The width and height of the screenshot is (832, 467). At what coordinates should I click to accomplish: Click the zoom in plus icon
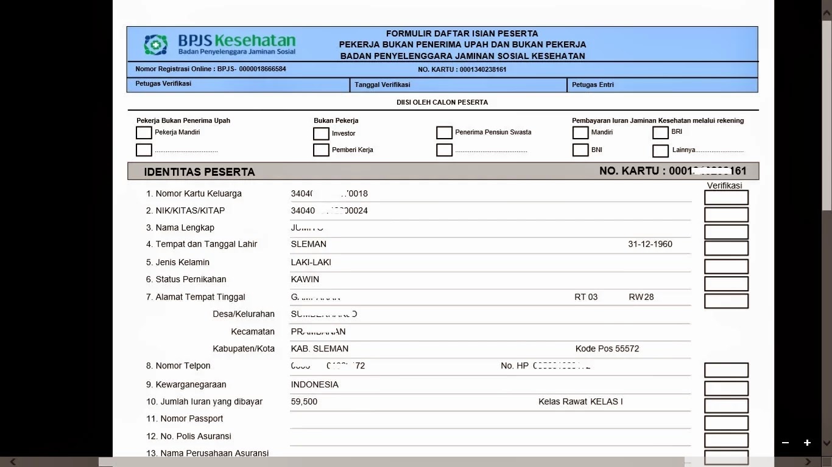click(x=807, y=443)
